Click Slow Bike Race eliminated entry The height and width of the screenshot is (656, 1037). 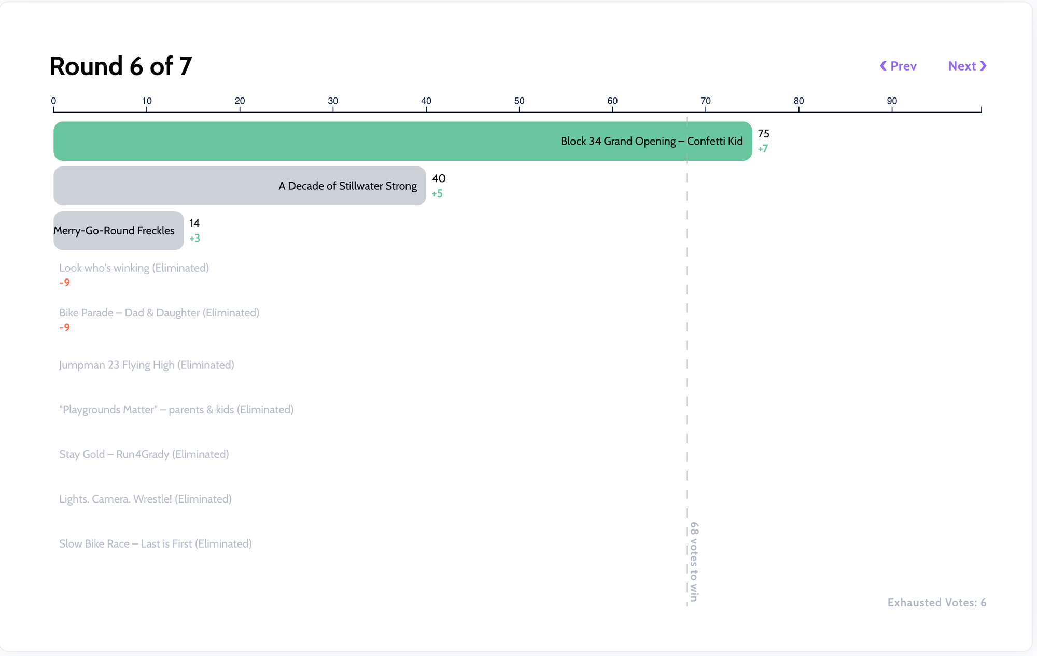[156, 543]
